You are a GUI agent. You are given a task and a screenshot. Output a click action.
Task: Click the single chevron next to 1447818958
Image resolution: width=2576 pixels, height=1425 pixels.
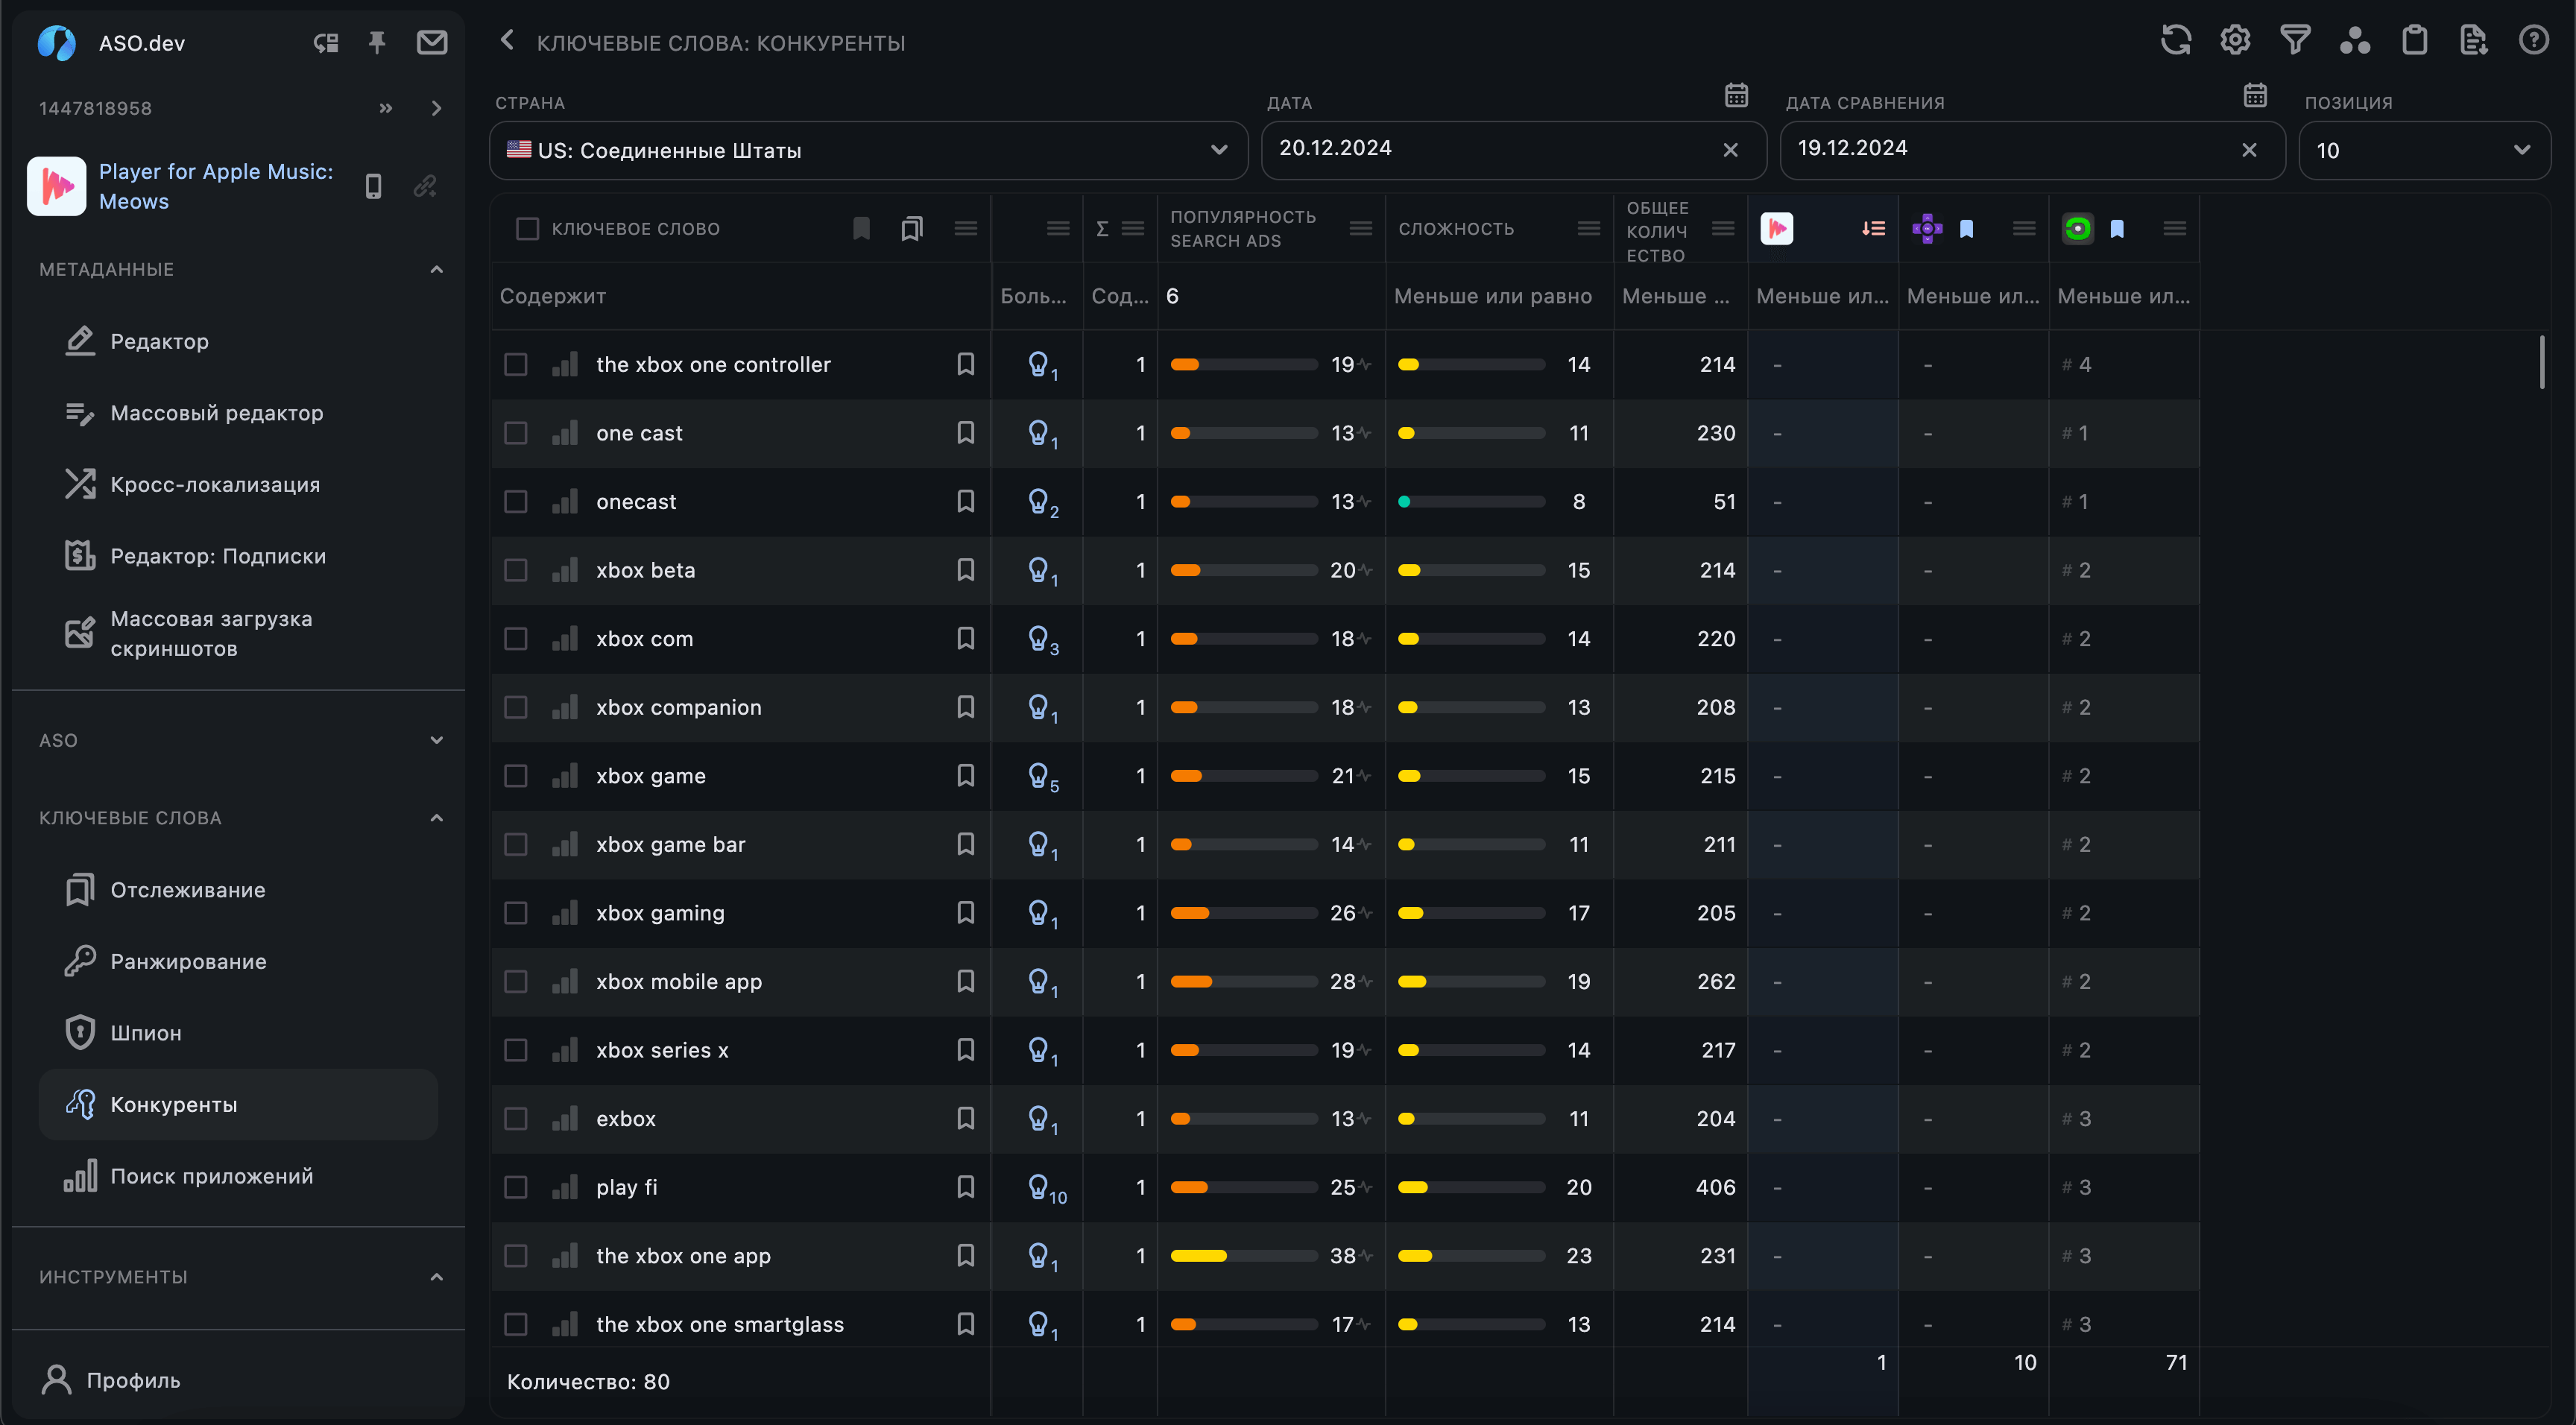[x=436, y=108]
